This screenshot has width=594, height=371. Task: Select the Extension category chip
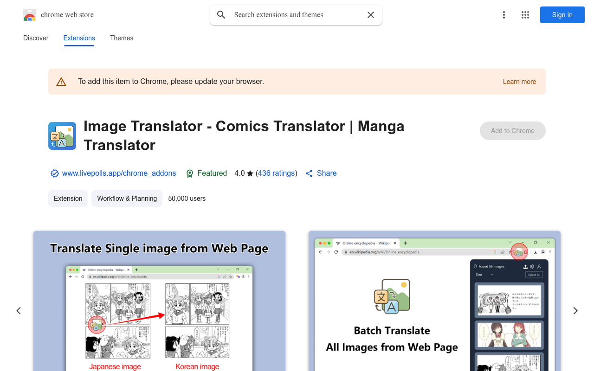click(68, 198)
